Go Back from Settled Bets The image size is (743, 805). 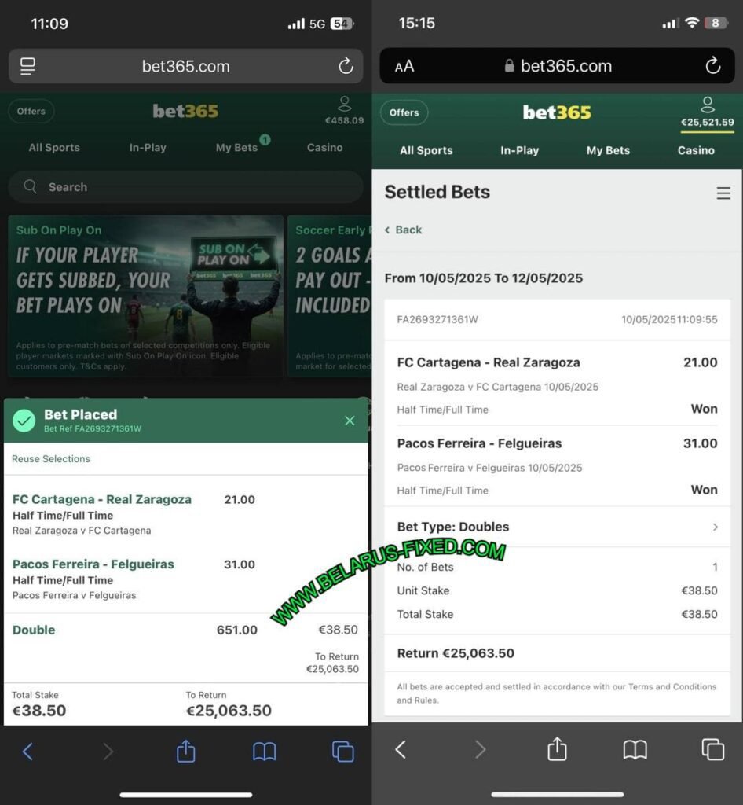[404, 230]
